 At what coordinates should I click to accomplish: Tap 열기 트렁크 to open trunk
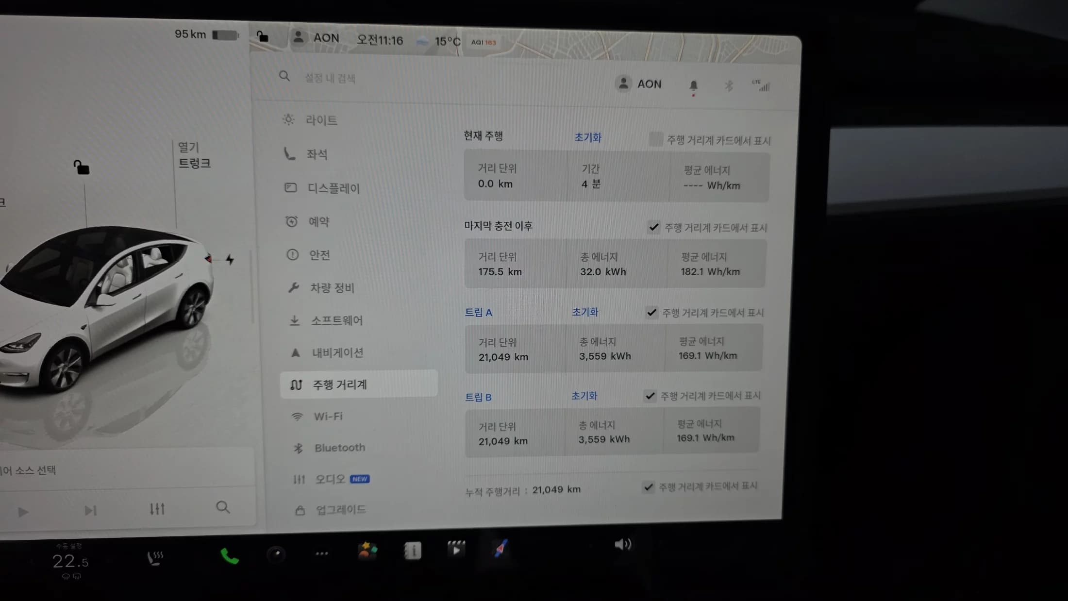pyautogui.click(x=194, y=155)
